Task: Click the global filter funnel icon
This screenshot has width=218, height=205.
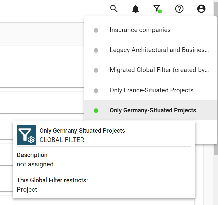Action: [x=156, y=8]
